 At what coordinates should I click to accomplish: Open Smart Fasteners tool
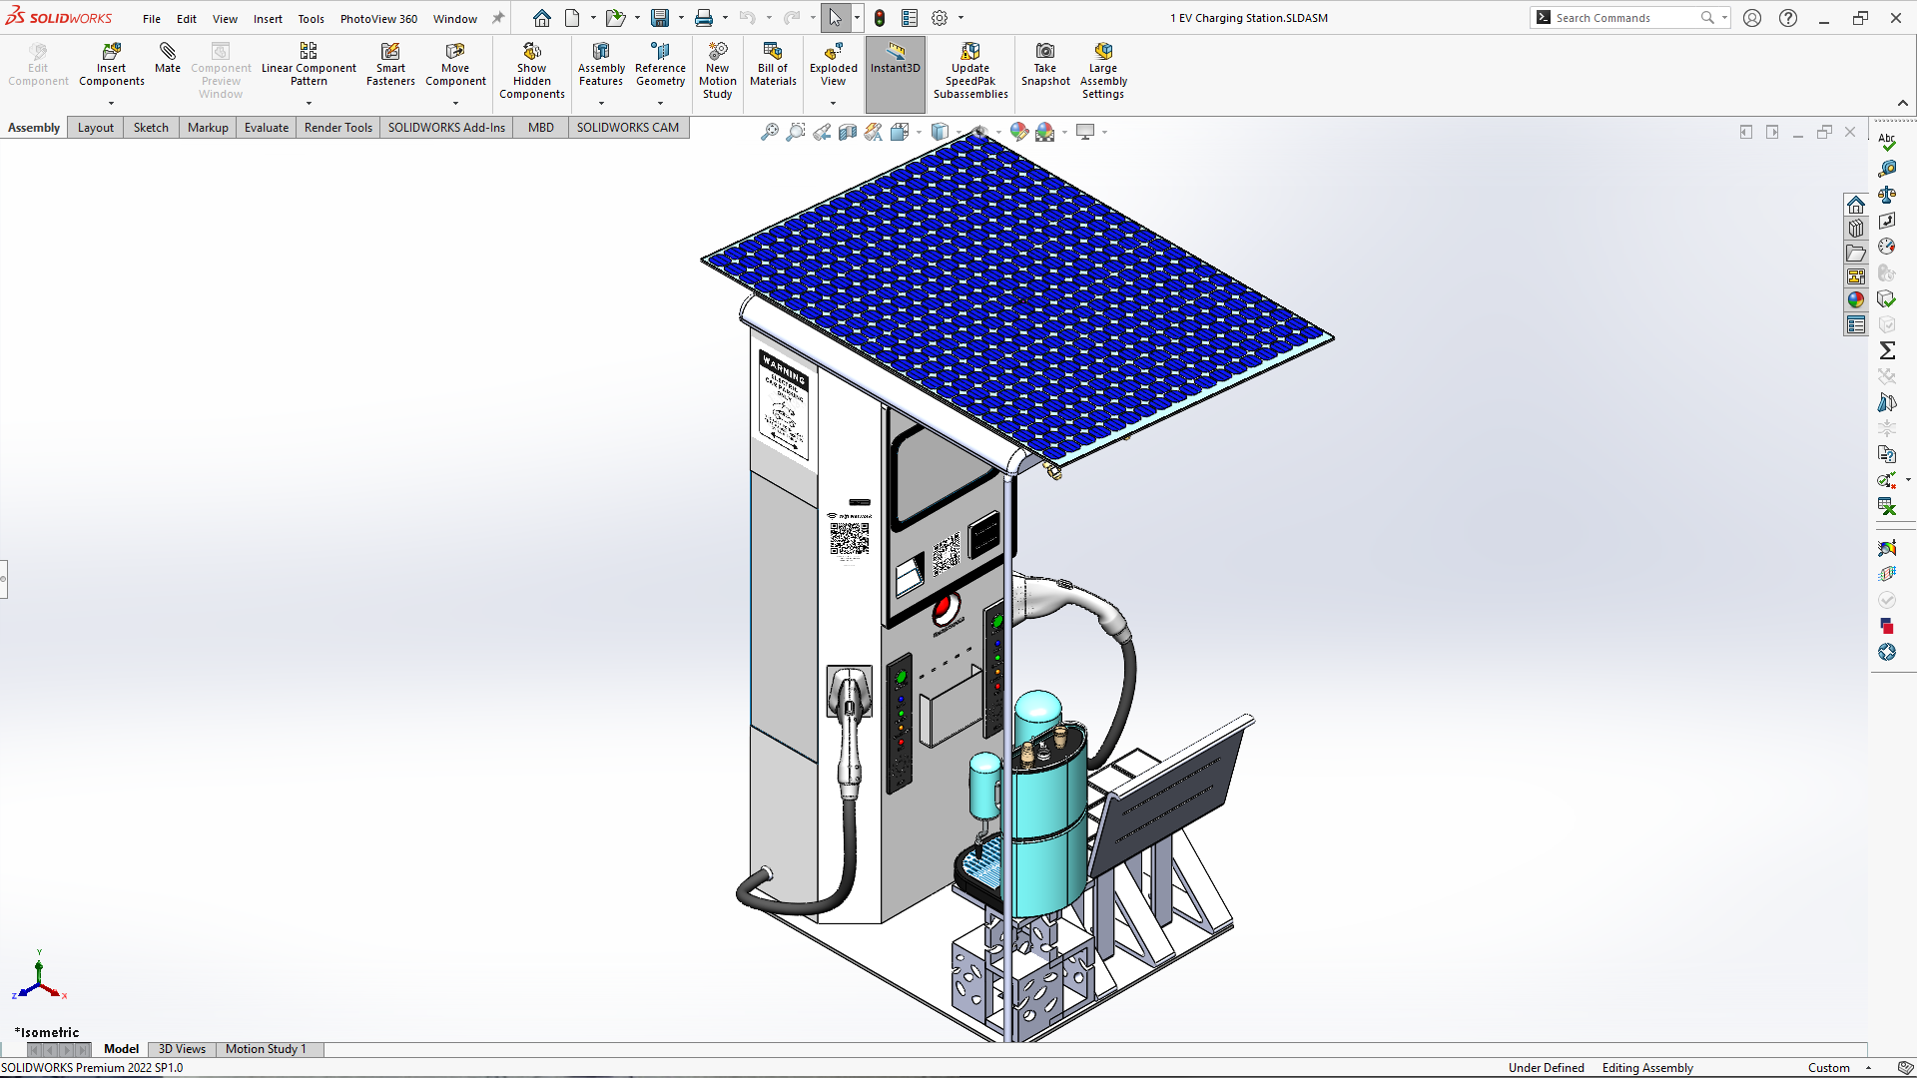point(390,64)
